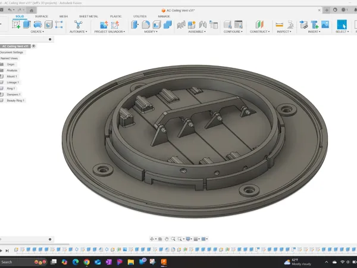Select the Hole tool icon
Screen dimensions: 357x268
point(49,24)
